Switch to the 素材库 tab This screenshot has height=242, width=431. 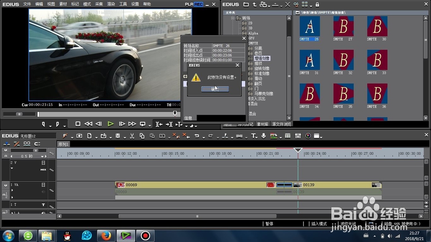coord(262,124)
